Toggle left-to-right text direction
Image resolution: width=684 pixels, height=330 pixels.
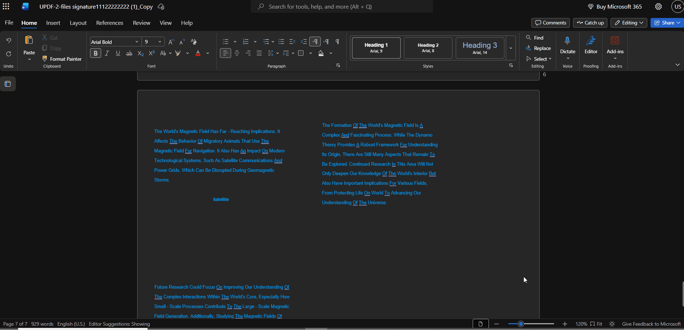(315, 42)
